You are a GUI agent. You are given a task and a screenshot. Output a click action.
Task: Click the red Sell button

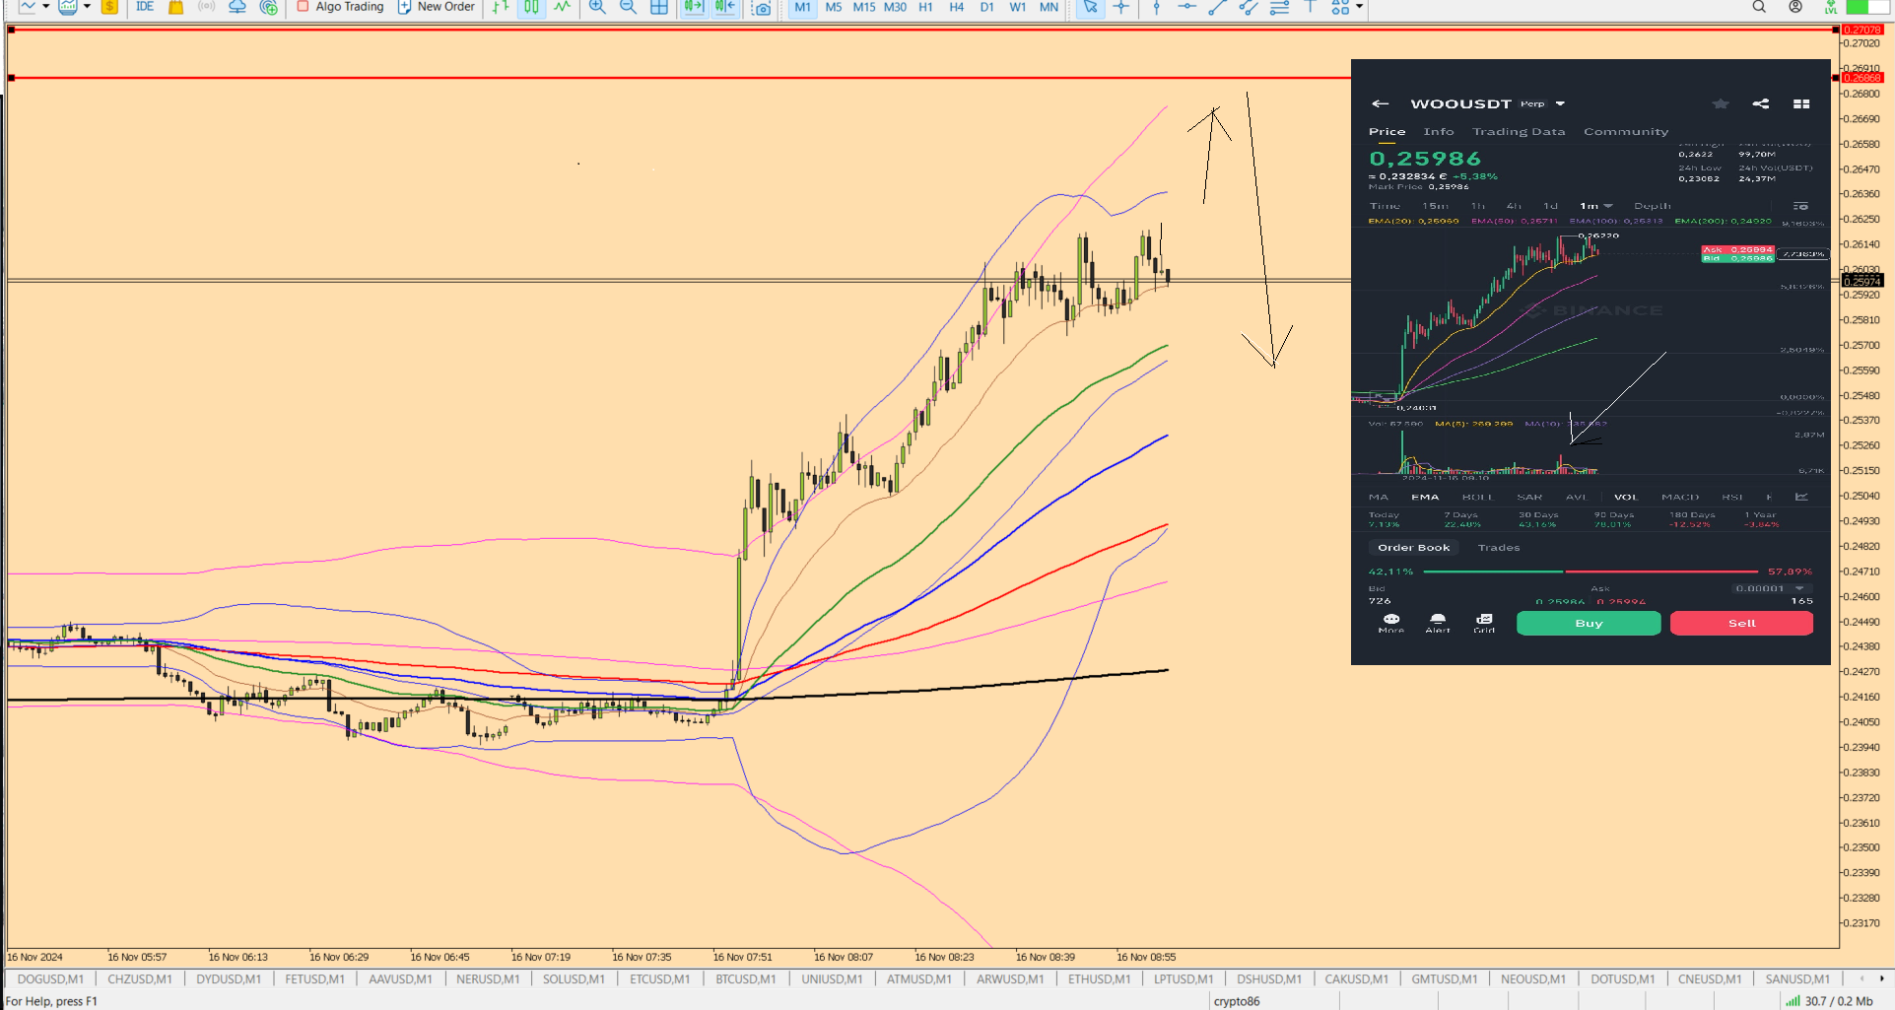(x=1741, y=624)
